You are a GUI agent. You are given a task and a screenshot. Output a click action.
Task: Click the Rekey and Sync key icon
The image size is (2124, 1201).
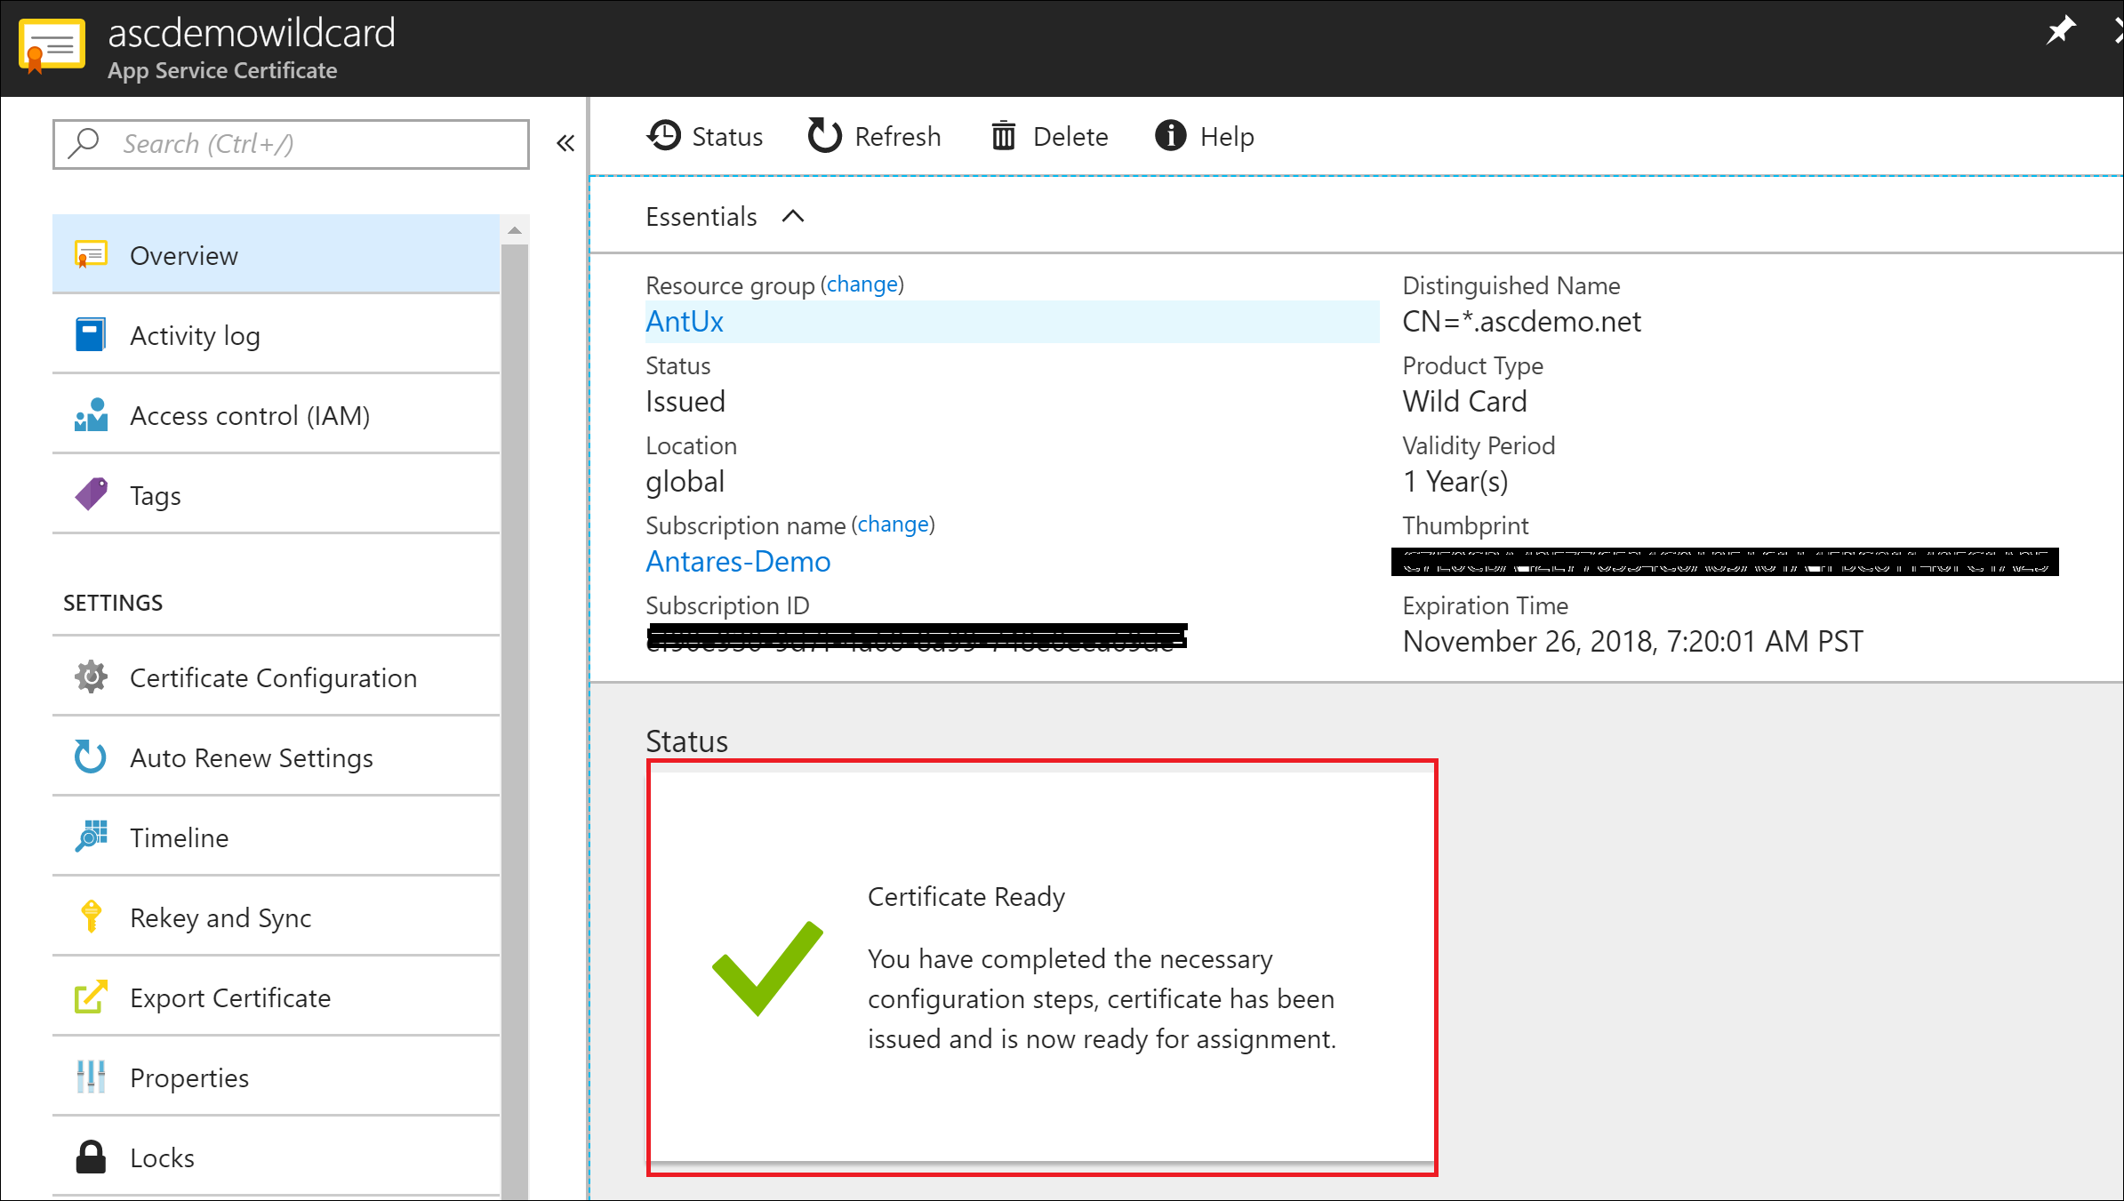[91, 917]
